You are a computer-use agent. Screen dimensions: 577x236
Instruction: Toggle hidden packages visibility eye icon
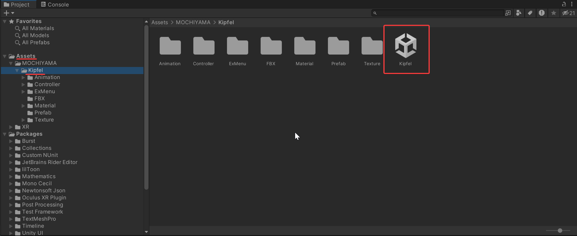click(x=568, y=13)
